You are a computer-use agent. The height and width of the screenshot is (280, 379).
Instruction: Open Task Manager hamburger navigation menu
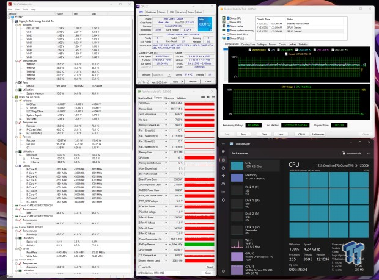tap(223, 144)
